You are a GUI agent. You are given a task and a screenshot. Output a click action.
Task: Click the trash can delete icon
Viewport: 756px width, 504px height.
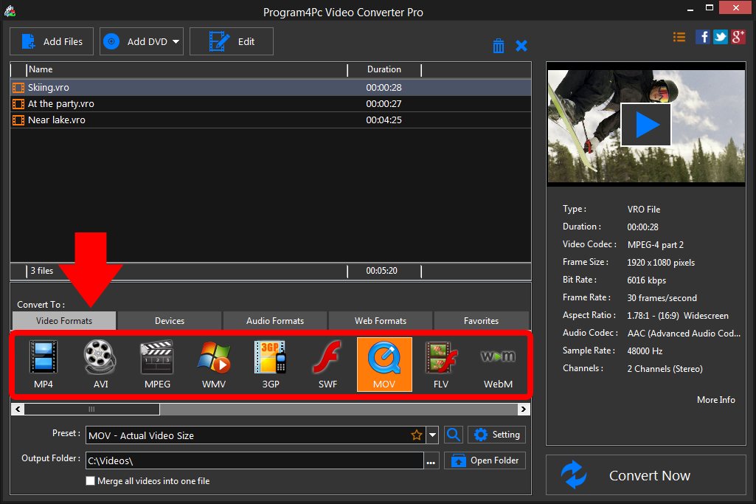499,46
